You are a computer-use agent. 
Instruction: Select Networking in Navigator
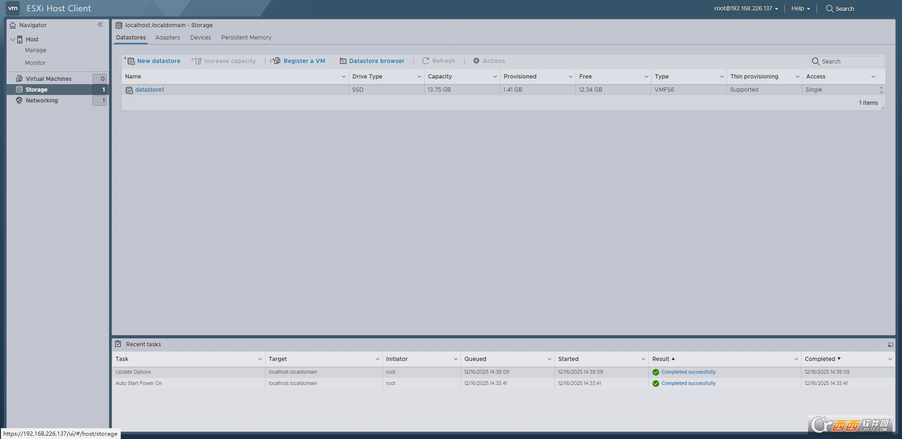pyautogui.click(x=42, y=101)
